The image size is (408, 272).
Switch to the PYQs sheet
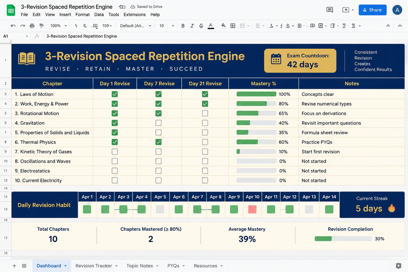pyautogui.click(x=173, y=266)
